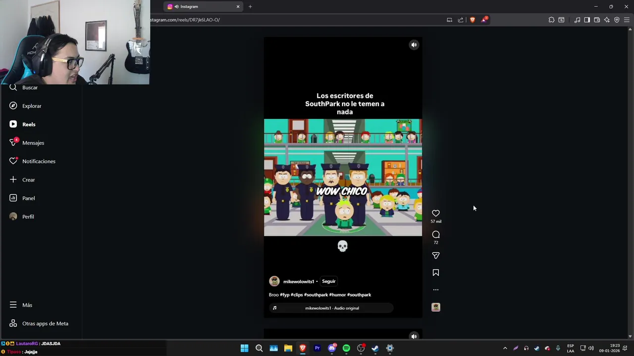Open taskbar search magnifier
This screenshot has width=634, height=356.
tap(259, 348)
